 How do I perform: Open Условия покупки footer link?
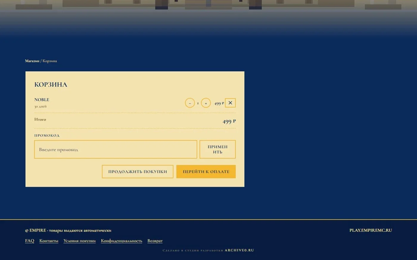pos(80,241)
